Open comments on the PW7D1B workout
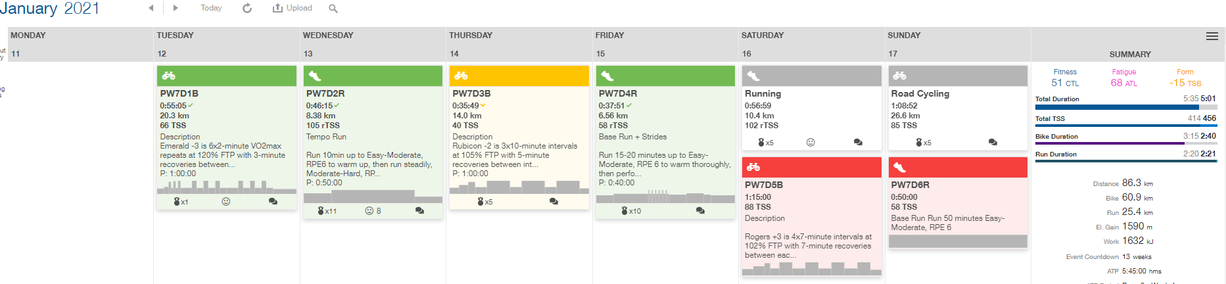The height and width of the screenshot is (284, 1226). tap(273, 202)
